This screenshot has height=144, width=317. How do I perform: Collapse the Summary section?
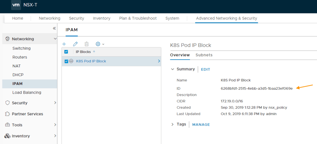click(173, 69)
